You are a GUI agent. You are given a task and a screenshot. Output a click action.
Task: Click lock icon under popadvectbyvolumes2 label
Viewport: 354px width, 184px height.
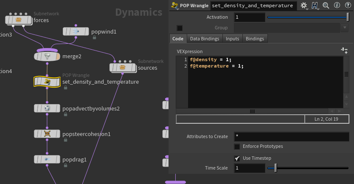65,114
